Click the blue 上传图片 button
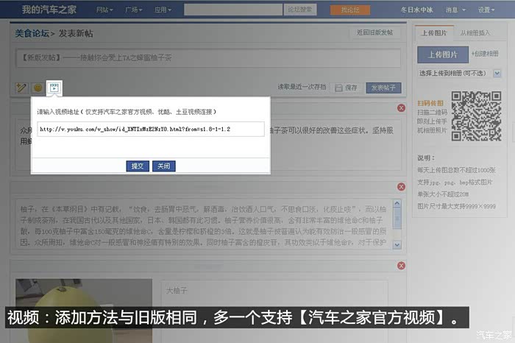 [x=442, y=54]
